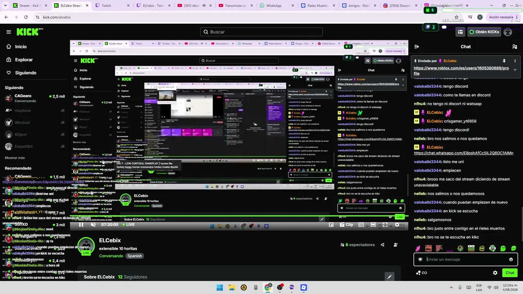Toggle closed captions in the player

[x=361, y=225]
